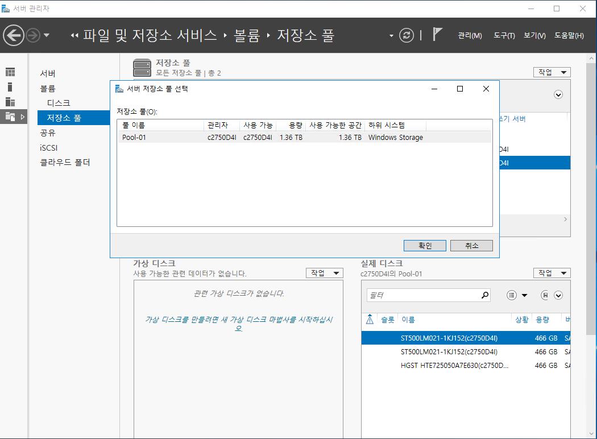The width and height of the screenshot is (597, 439).
Task: Expand the storage pool tile chevron
Action: (x=558, y=95)
